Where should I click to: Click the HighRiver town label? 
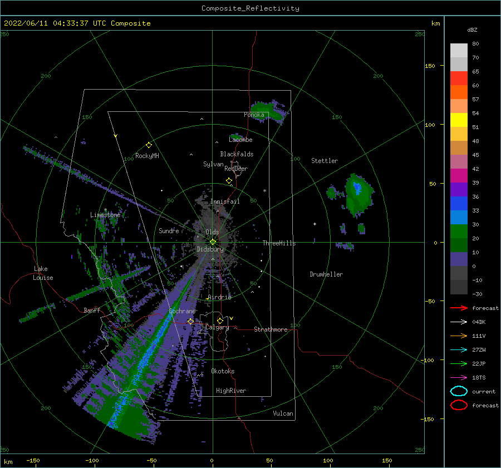[x=231, y=391]
